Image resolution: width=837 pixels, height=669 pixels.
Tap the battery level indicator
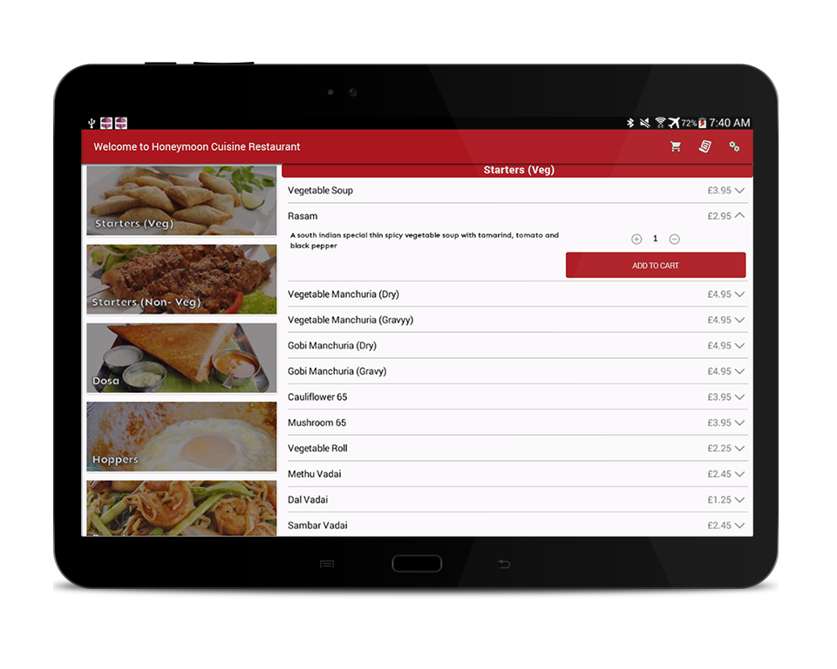click(x=702, y=123)
